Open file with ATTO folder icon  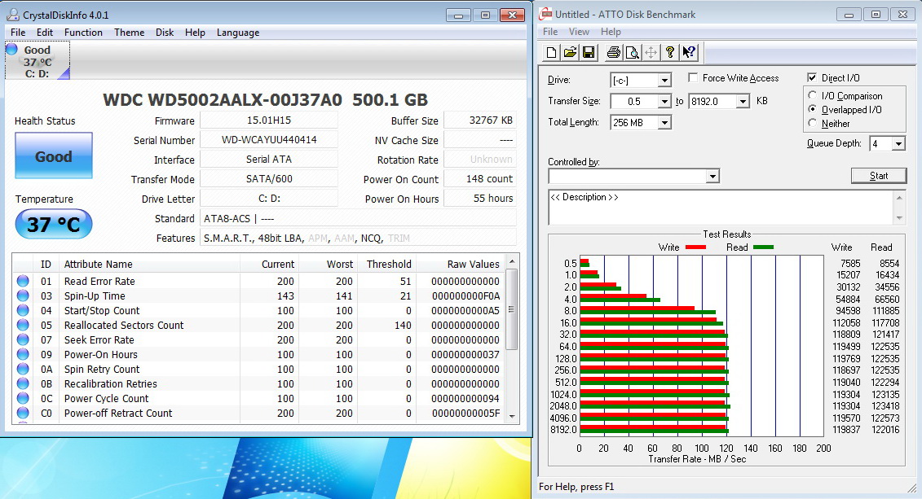[570, 53]
